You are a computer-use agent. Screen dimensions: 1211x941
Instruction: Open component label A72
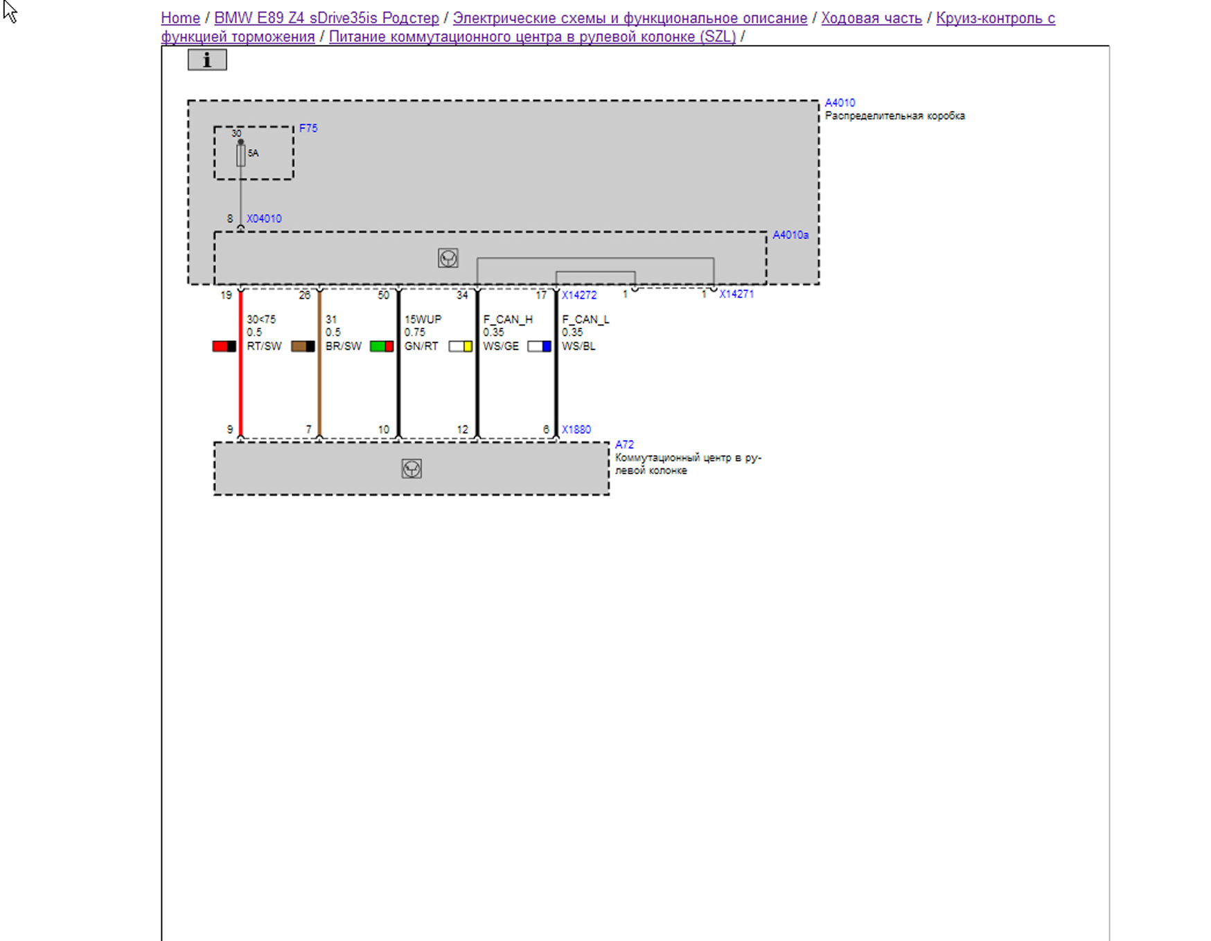pyautogui.click(x=624, y=444)
